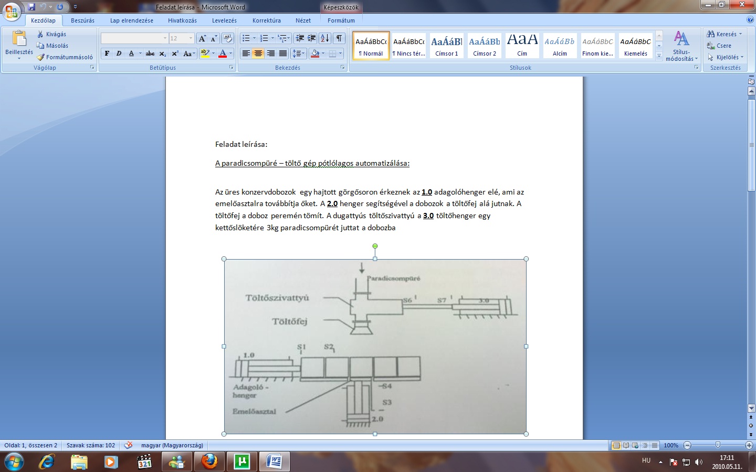Switch to the Levelezés tab
The height and width of the screenshot is (472, 756).
point(224,20)
